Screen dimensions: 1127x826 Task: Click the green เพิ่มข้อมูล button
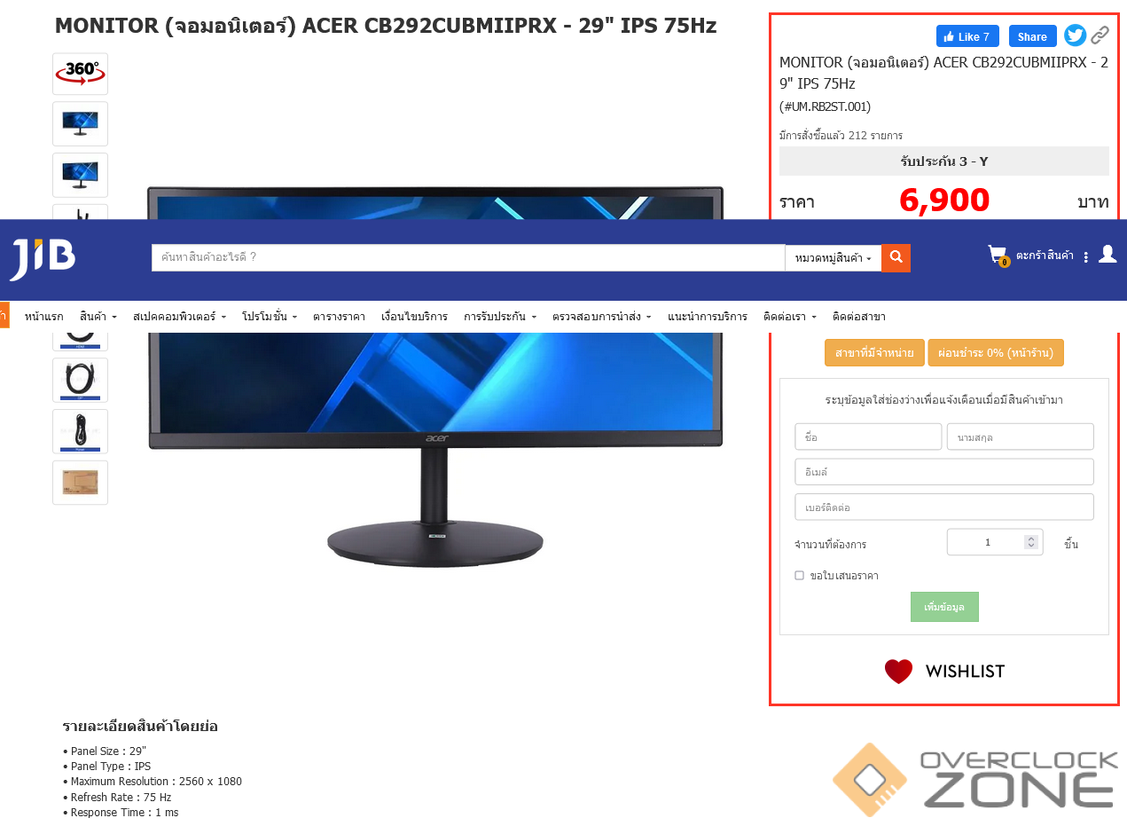pyautogui.click(x=944, y=607)
